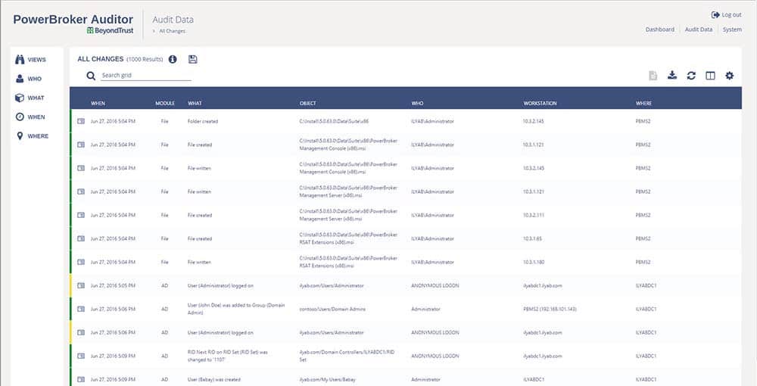Image resolution: width=757 pixels, height=386 pixels.
Task: Click the Log out text link
Action: click(731, 15)
